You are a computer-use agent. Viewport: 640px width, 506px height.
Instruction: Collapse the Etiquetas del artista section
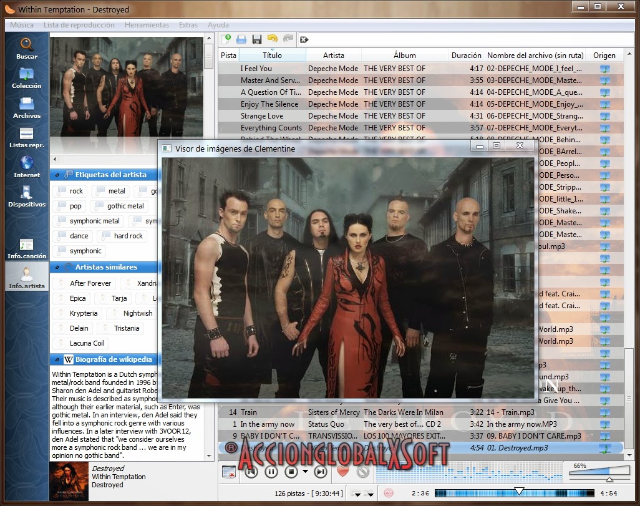click(57, 175)
